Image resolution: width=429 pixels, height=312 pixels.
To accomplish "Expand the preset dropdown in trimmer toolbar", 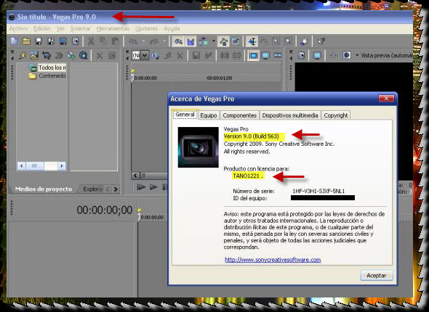I will [x=145, y=55].
